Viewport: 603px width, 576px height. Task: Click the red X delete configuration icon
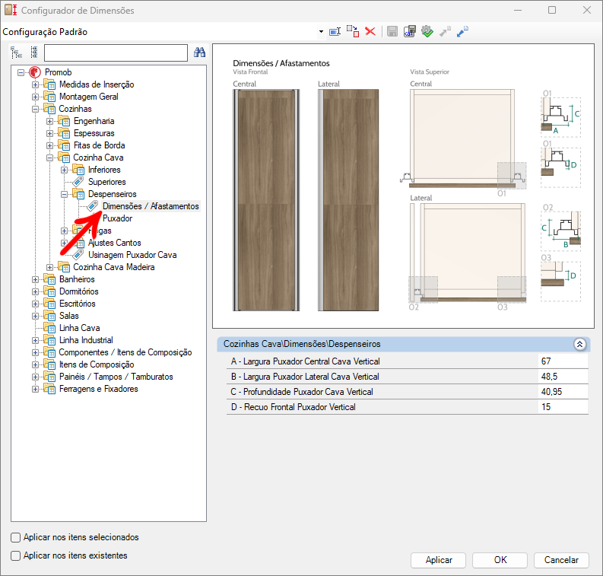(x=370, y=31)
